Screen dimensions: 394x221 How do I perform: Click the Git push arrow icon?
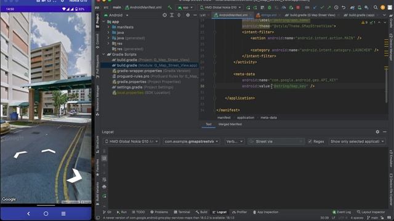tap(329, 7)
